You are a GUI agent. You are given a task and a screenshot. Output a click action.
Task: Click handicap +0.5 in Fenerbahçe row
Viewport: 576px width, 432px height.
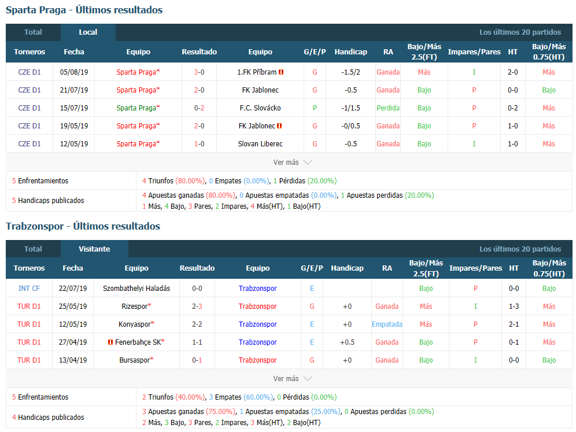tap(347, 342)
